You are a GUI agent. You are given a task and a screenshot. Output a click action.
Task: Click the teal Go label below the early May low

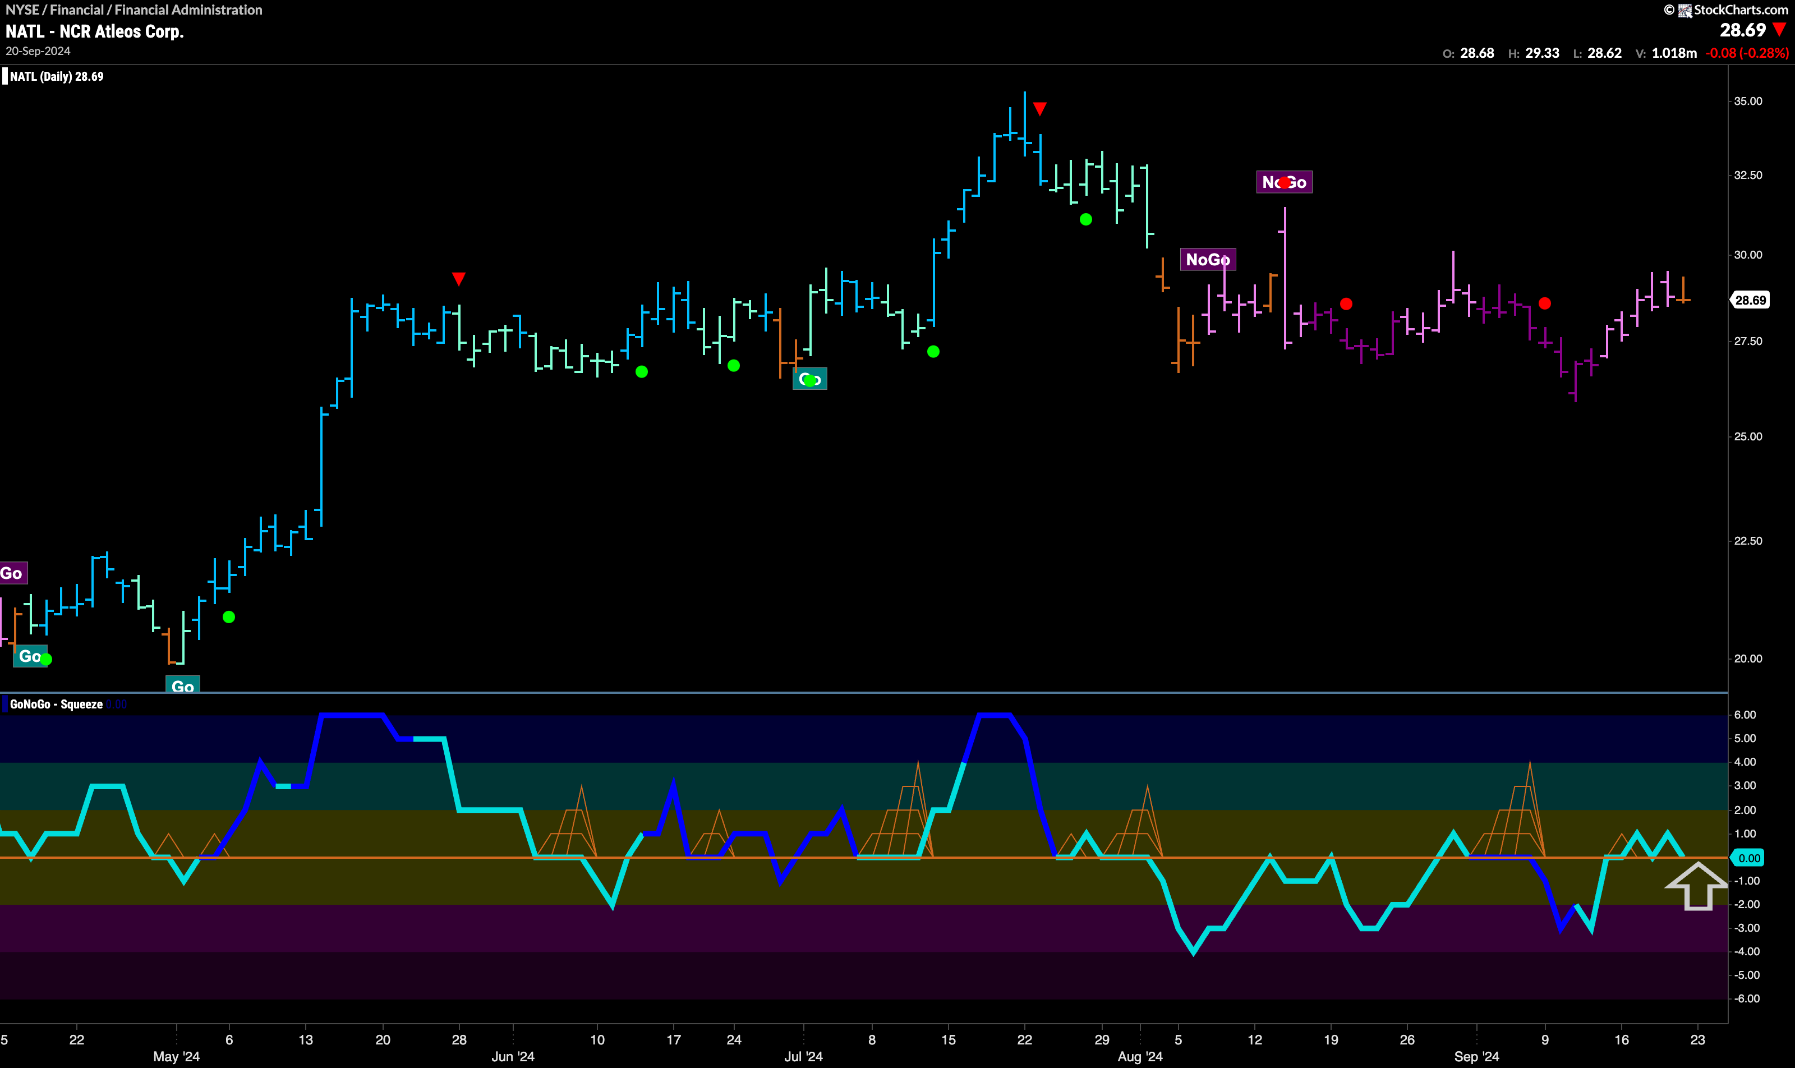[183, 685]
